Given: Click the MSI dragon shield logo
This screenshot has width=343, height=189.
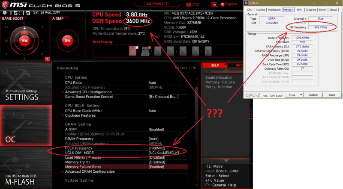Looking at the screenshot, I should point(5,5).
